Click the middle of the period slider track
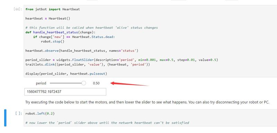Viewport: 277px width, 133px height. point(67,83)
